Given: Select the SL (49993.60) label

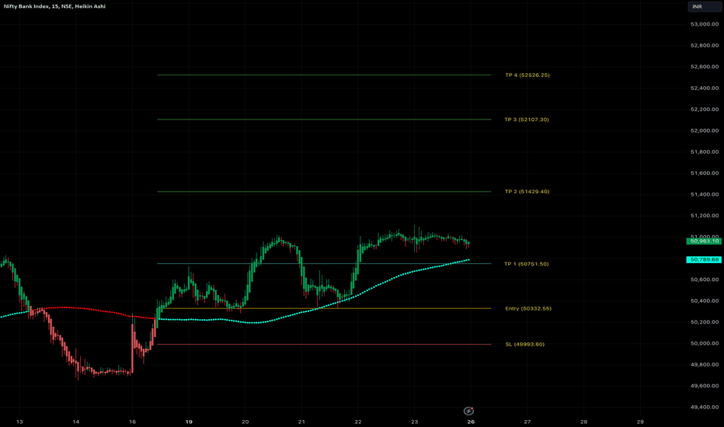Looking at the screenshot, I should coord(525,345).
